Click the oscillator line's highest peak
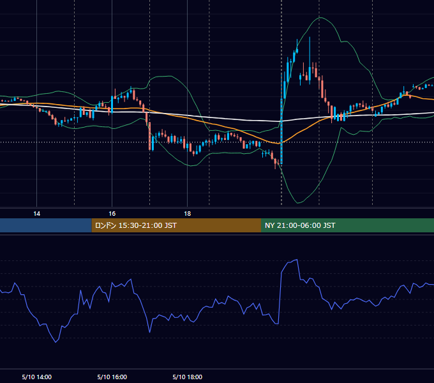The height and width of the screenshot is (383, 434). point(297,260)
